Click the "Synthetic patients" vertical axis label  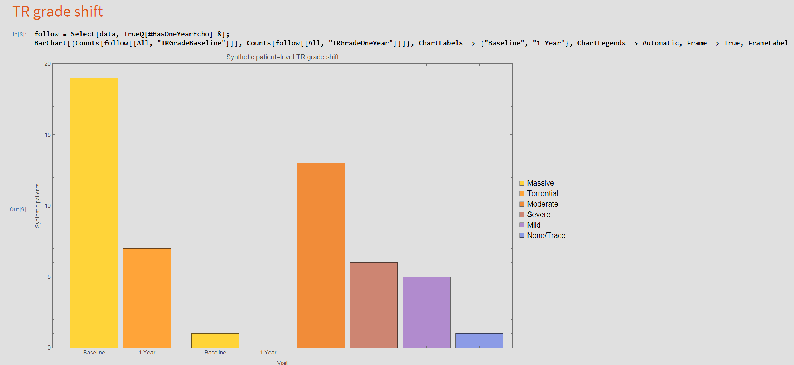pyautogui.click(x=37, y=206)
